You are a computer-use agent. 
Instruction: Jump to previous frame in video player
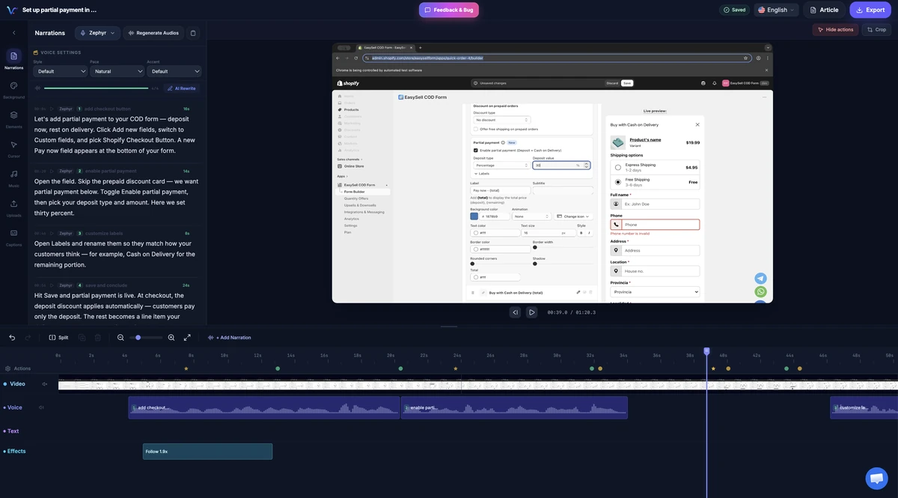point(515,312)
